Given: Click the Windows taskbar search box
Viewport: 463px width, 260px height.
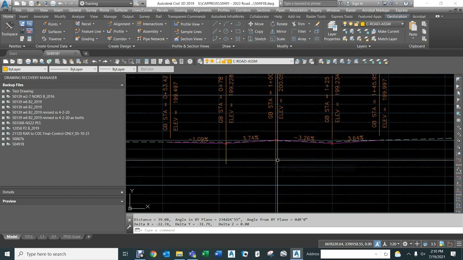Looking at the screenshot, I should [66, 254].
